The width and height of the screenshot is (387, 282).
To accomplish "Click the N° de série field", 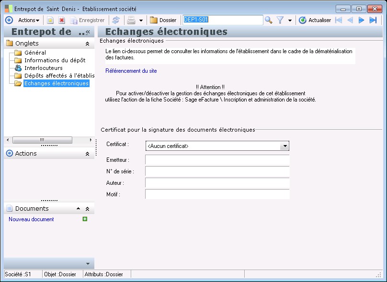I will (217, 171).
